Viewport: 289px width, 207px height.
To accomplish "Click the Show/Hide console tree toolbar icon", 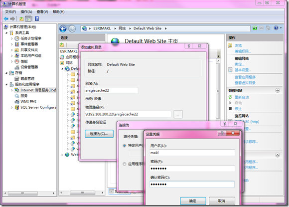I will 28,19.
